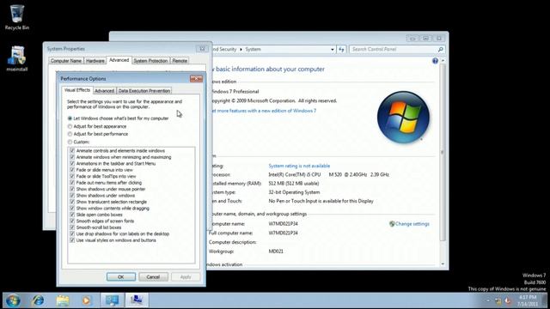The width and height of the screenshot is (550, 309).
Task: Toggle Fade or slide menus into view
Action: click(x=72, y=170)
